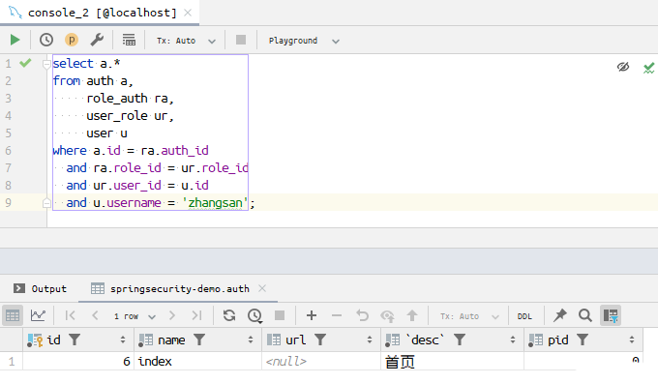Open query history clock icon

point(46,40)
